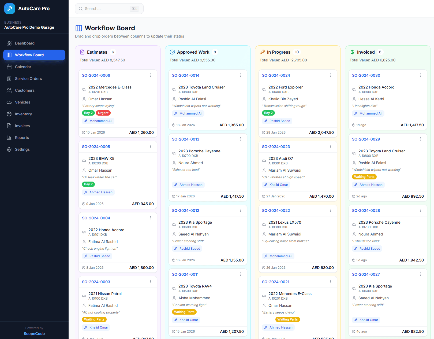Click the AutoCare Pro wrench logo
Viewport: 434px width, 339px height.
click(x=9, y=8)
